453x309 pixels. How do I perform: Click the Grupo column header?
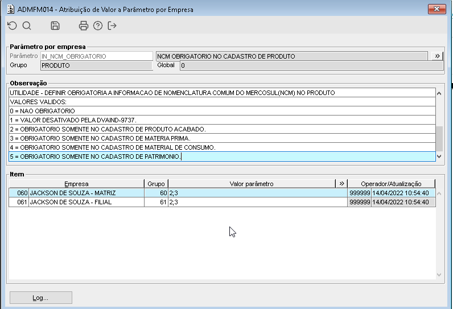156,184
